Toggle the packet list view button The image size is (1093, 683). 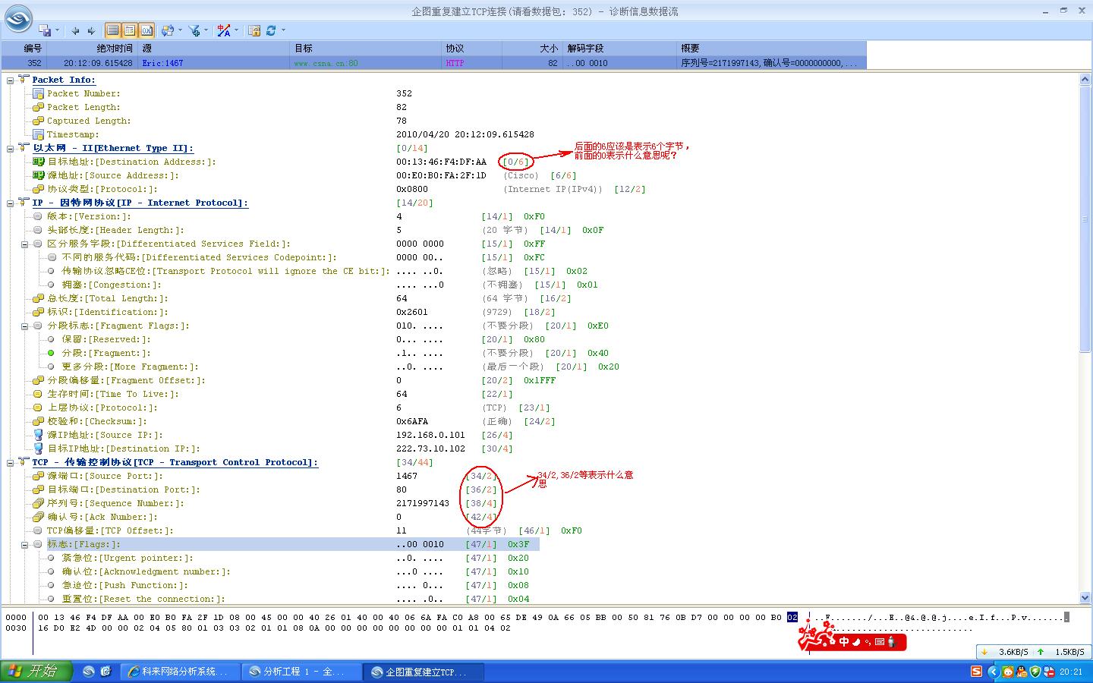point(113,30)
